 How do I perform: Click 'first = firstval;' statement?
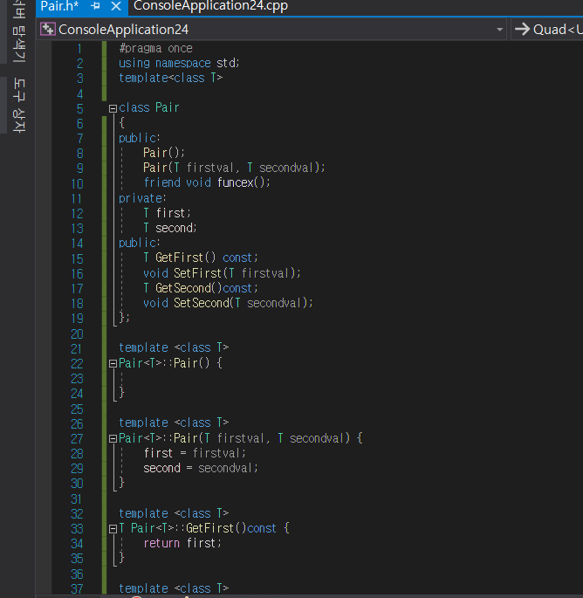(x=195, y=453)
